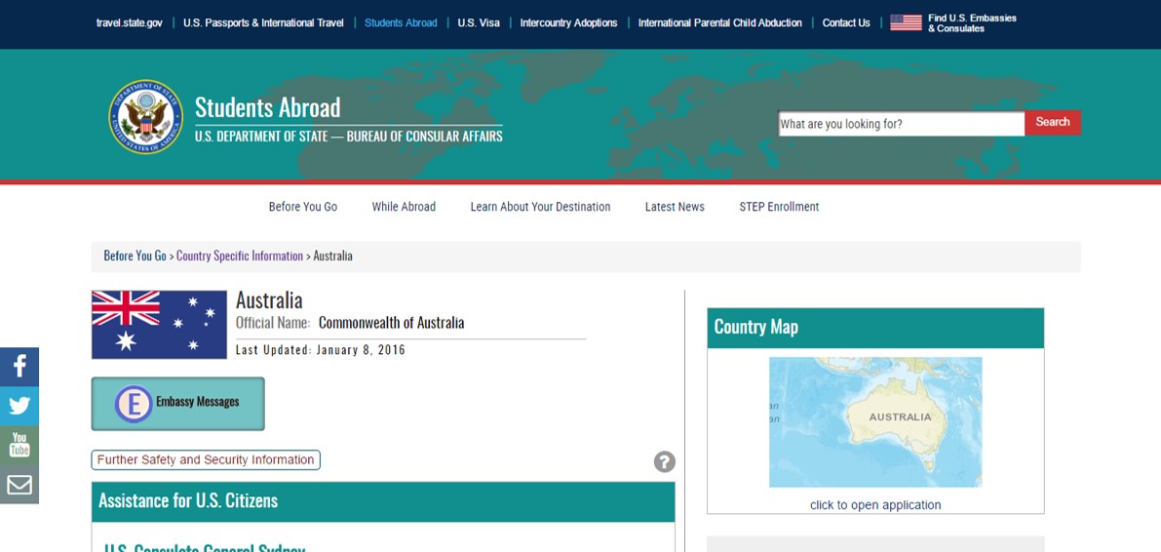Click the Australian flag image

click(x=159, y=325)
